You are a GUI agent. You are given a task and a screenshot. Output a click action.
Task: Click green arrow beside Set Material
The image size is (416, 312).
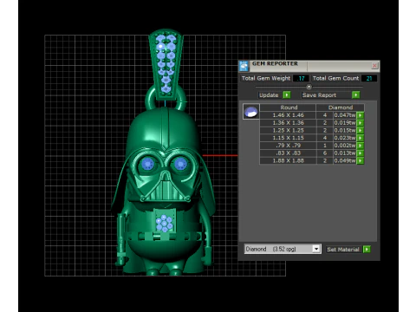[367, 249]
